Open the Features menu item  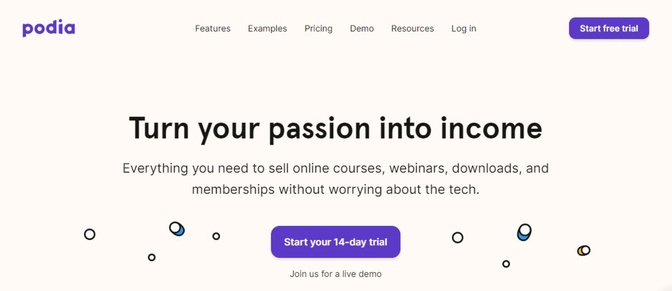click(x=213, y=29)
